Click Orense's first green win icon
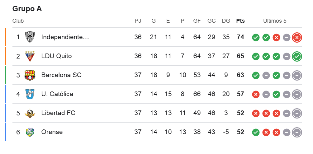Screen dimensions: 313x154 pos(256,133)
